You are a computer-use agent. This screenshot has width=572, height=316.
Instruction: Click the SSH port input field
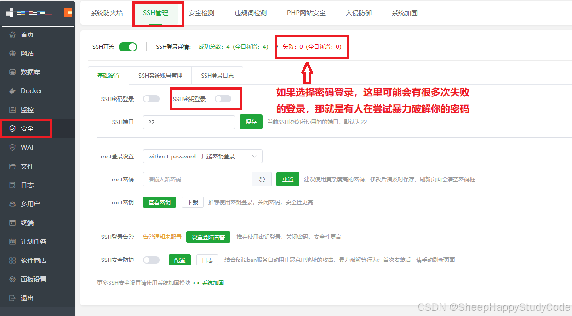189,122
